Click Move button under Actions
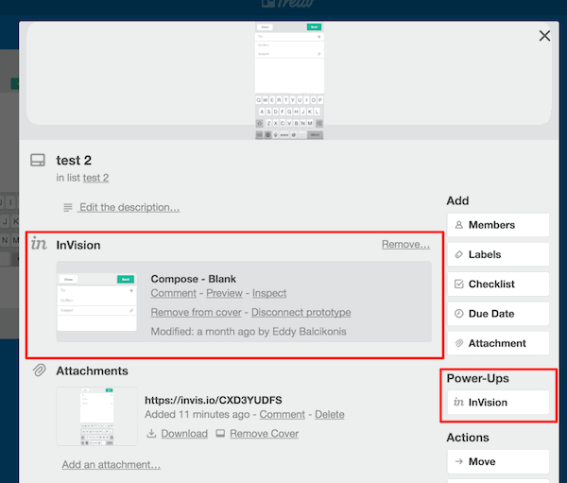Image resolution: width=567 pixels, height=483 pixels. coord(498,461)
